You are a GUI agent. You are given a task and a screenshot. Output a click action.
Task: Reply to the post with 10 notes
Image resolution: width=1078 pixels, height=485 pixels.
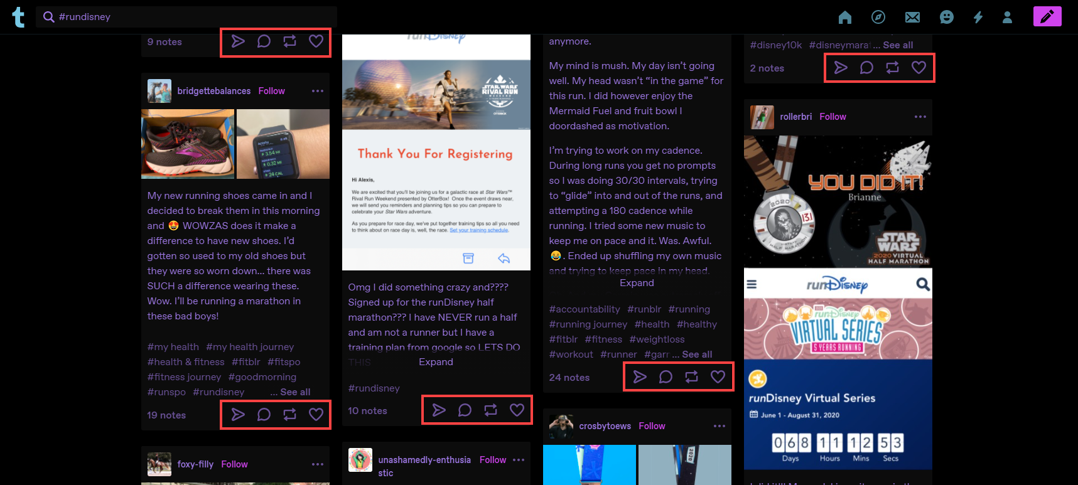465,410
